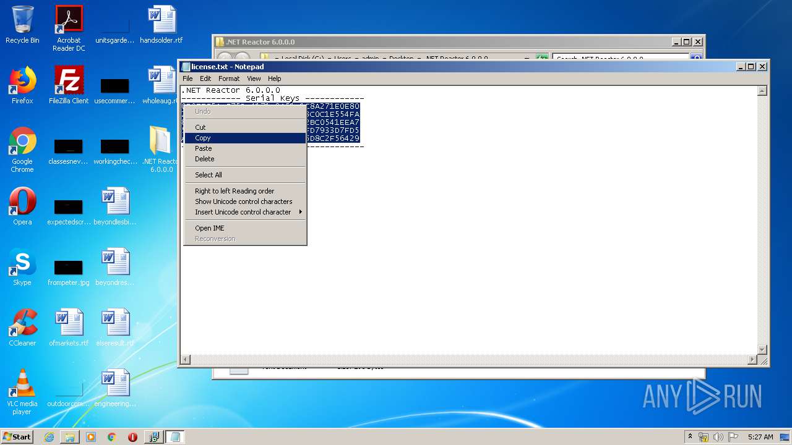Select frompeter.jpg desktop file
Image resolution: width=792 pixels, height=445 pixels.
pyautogui.click(x=69, y=272)
